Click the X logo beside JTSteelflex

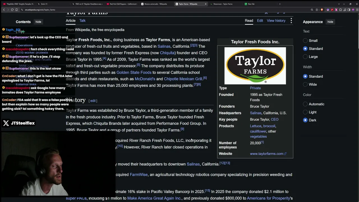tap(6, 123)
